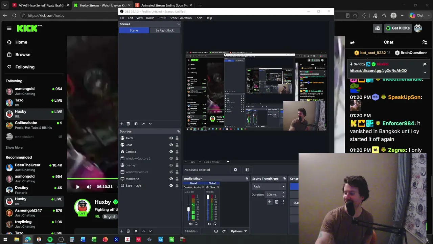Hide the Alerts source with its eye icon
The width and height of the screenshot is (433, 244).
click(171, 138)
